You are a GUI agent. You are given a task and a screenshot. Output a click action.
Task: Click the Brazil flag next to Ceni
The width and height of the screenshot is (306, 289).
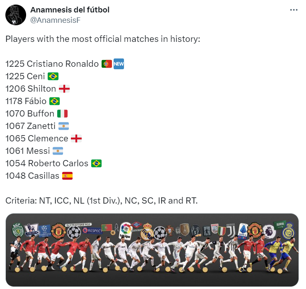[53, 76]
